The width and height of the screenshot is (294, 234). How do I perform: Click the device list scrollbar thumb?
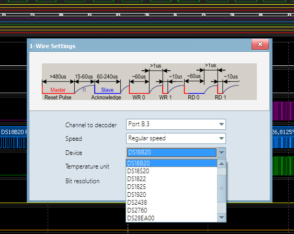pos(221,188)
